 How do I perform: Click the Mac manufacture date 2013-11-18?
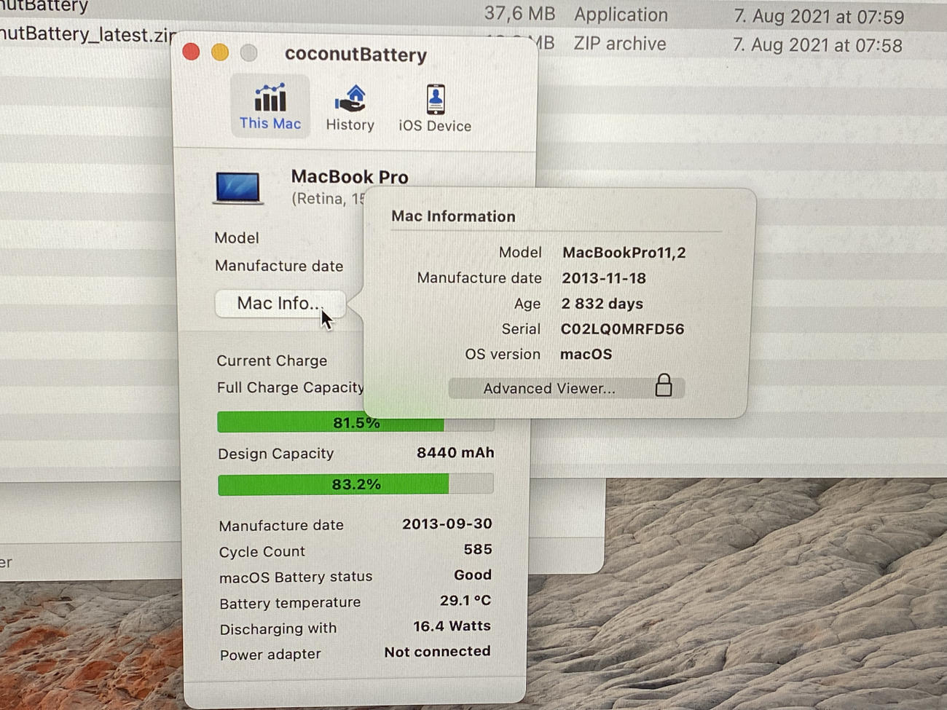(604, 278)
